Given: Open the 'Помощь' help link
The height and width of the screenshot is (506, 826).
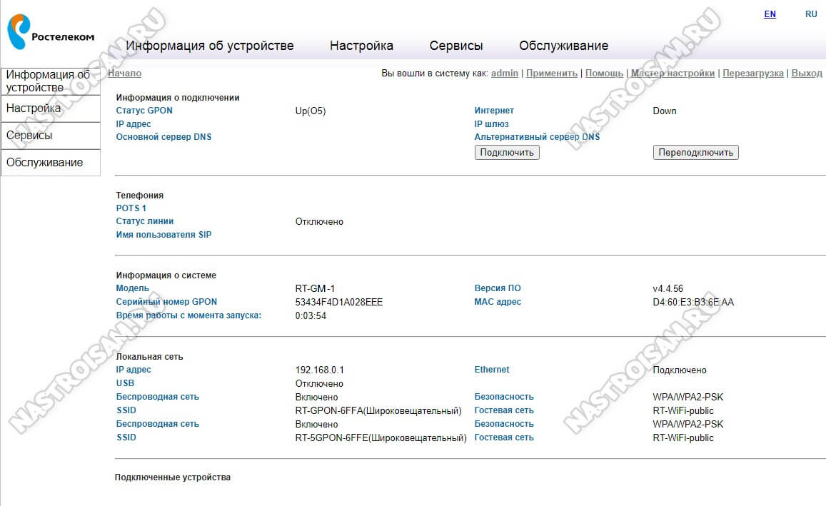Looking at the screenshot, I should (604, 74).
